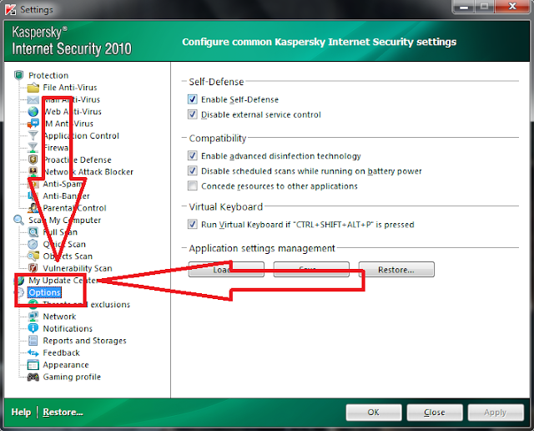Click the Notifications info icon
This screenshot has width=534, height=431.
[33, 328]
